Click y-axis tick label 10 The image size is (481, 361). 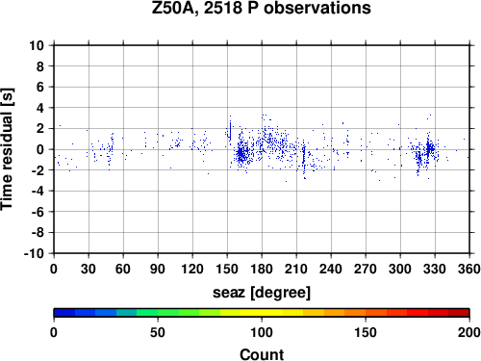coord(37,45)
